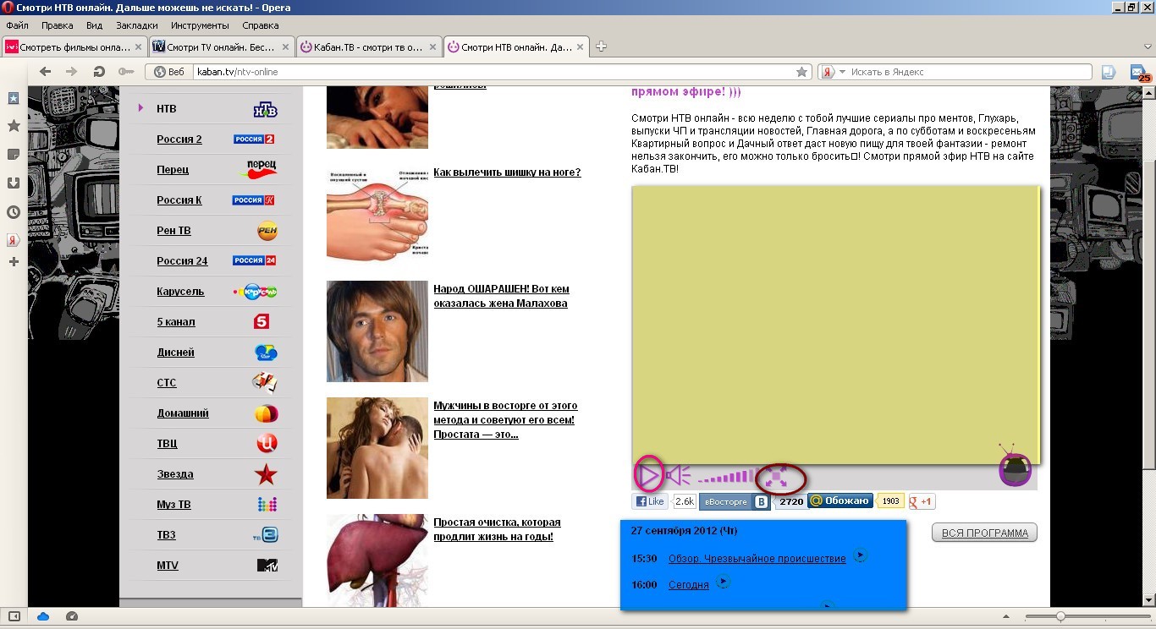Bookmark the page with the address bar star
Viewport: 1156px width, 629px height.
tap(801, 72)
